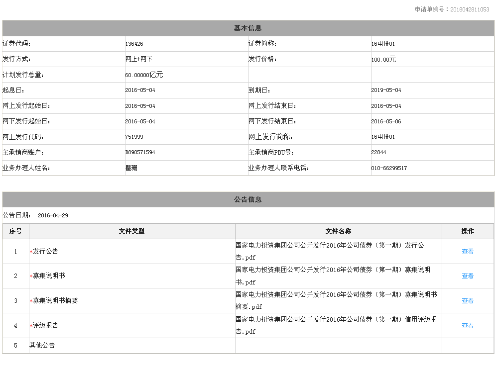Click the 起息日 value 2016-05-04
496x367 pixels.
(140, 90)
